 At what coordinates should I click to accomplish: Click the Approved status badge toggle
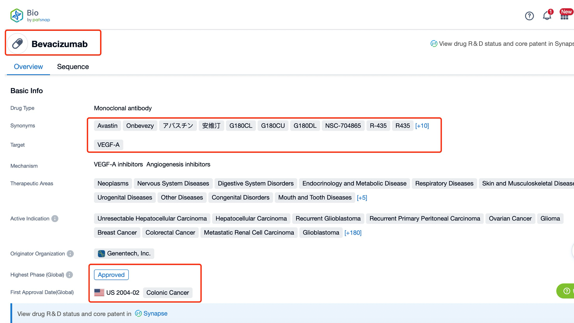(x=111, y=275)
